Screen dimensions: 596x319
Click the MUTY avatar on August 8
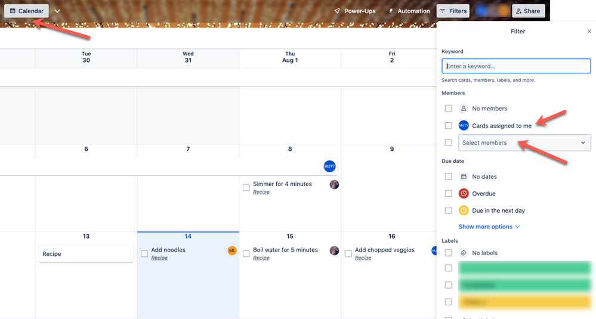329,166
